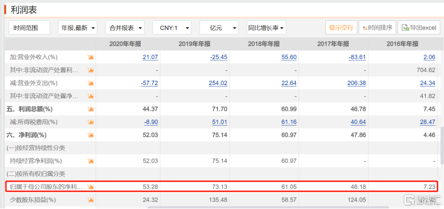Select the 47.86 value in 净利润 row
The width and height of the screenshot is (444, 209).
(x=358, y=135)
